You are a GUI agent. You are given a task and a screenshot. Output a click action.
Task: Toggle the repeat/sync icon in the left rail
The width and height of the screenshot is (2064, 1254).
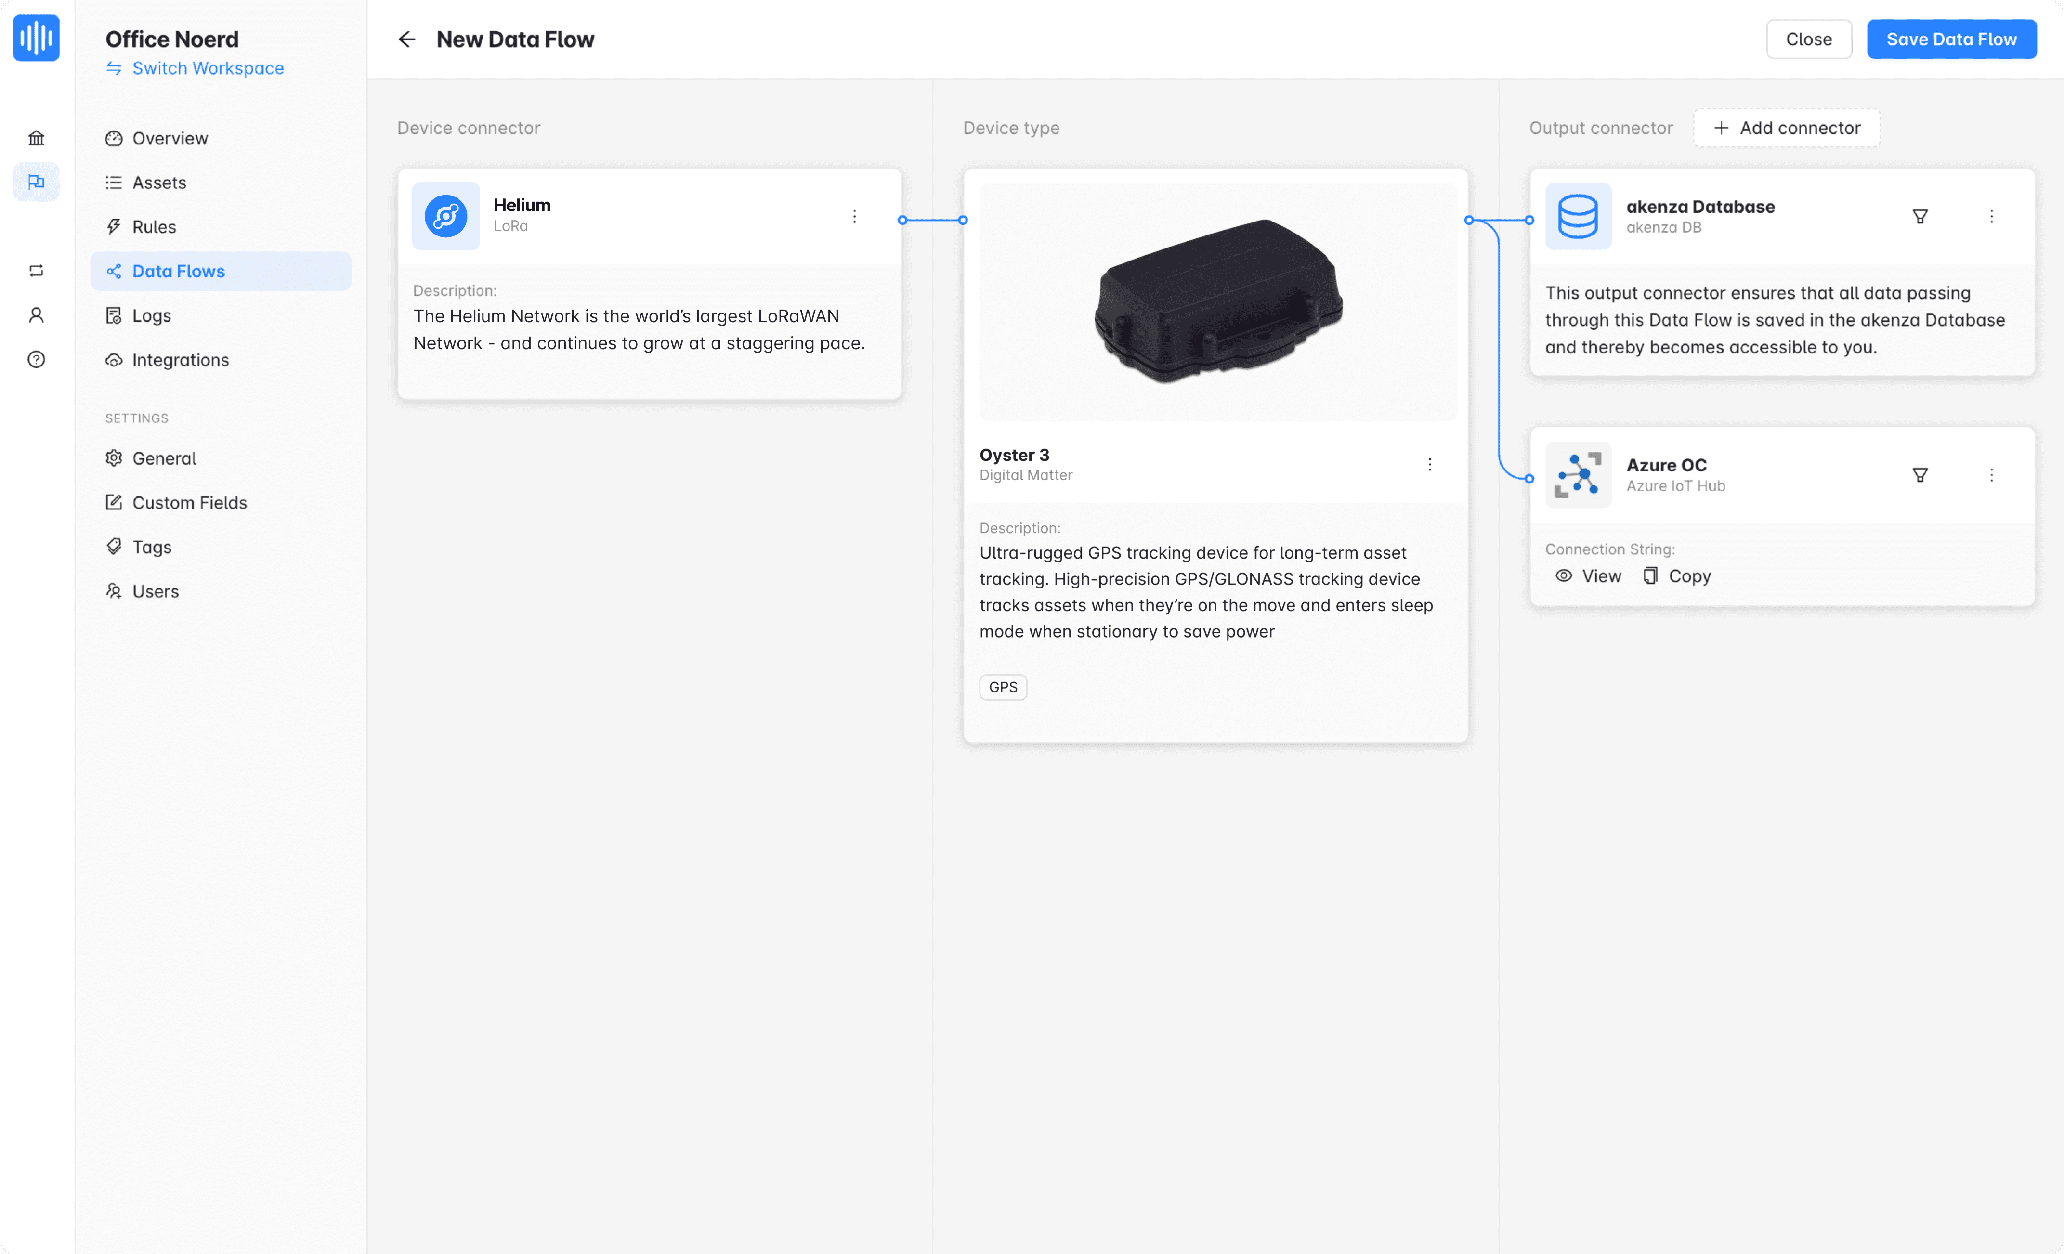(x=36, y=270)
